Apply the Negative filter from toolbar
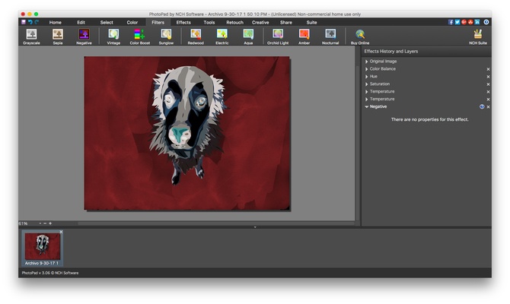The image size is (510, 304). coord(84,36)
